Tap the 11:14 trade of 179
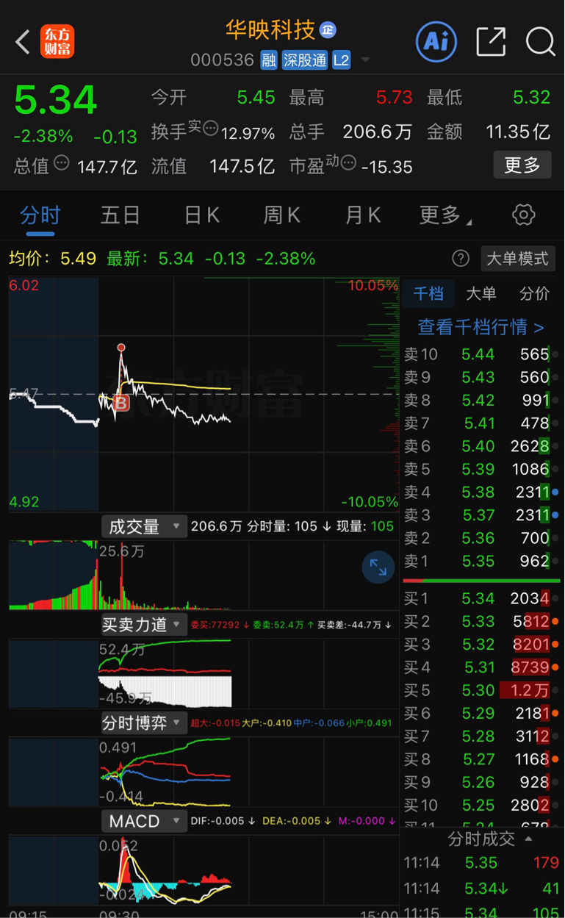The height and width of the screenshot is (918, 565). tap(481, 863)
